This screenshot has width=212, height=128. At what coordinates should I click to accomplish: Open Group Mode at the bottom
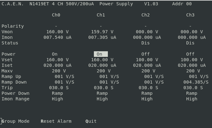point(16,121)
